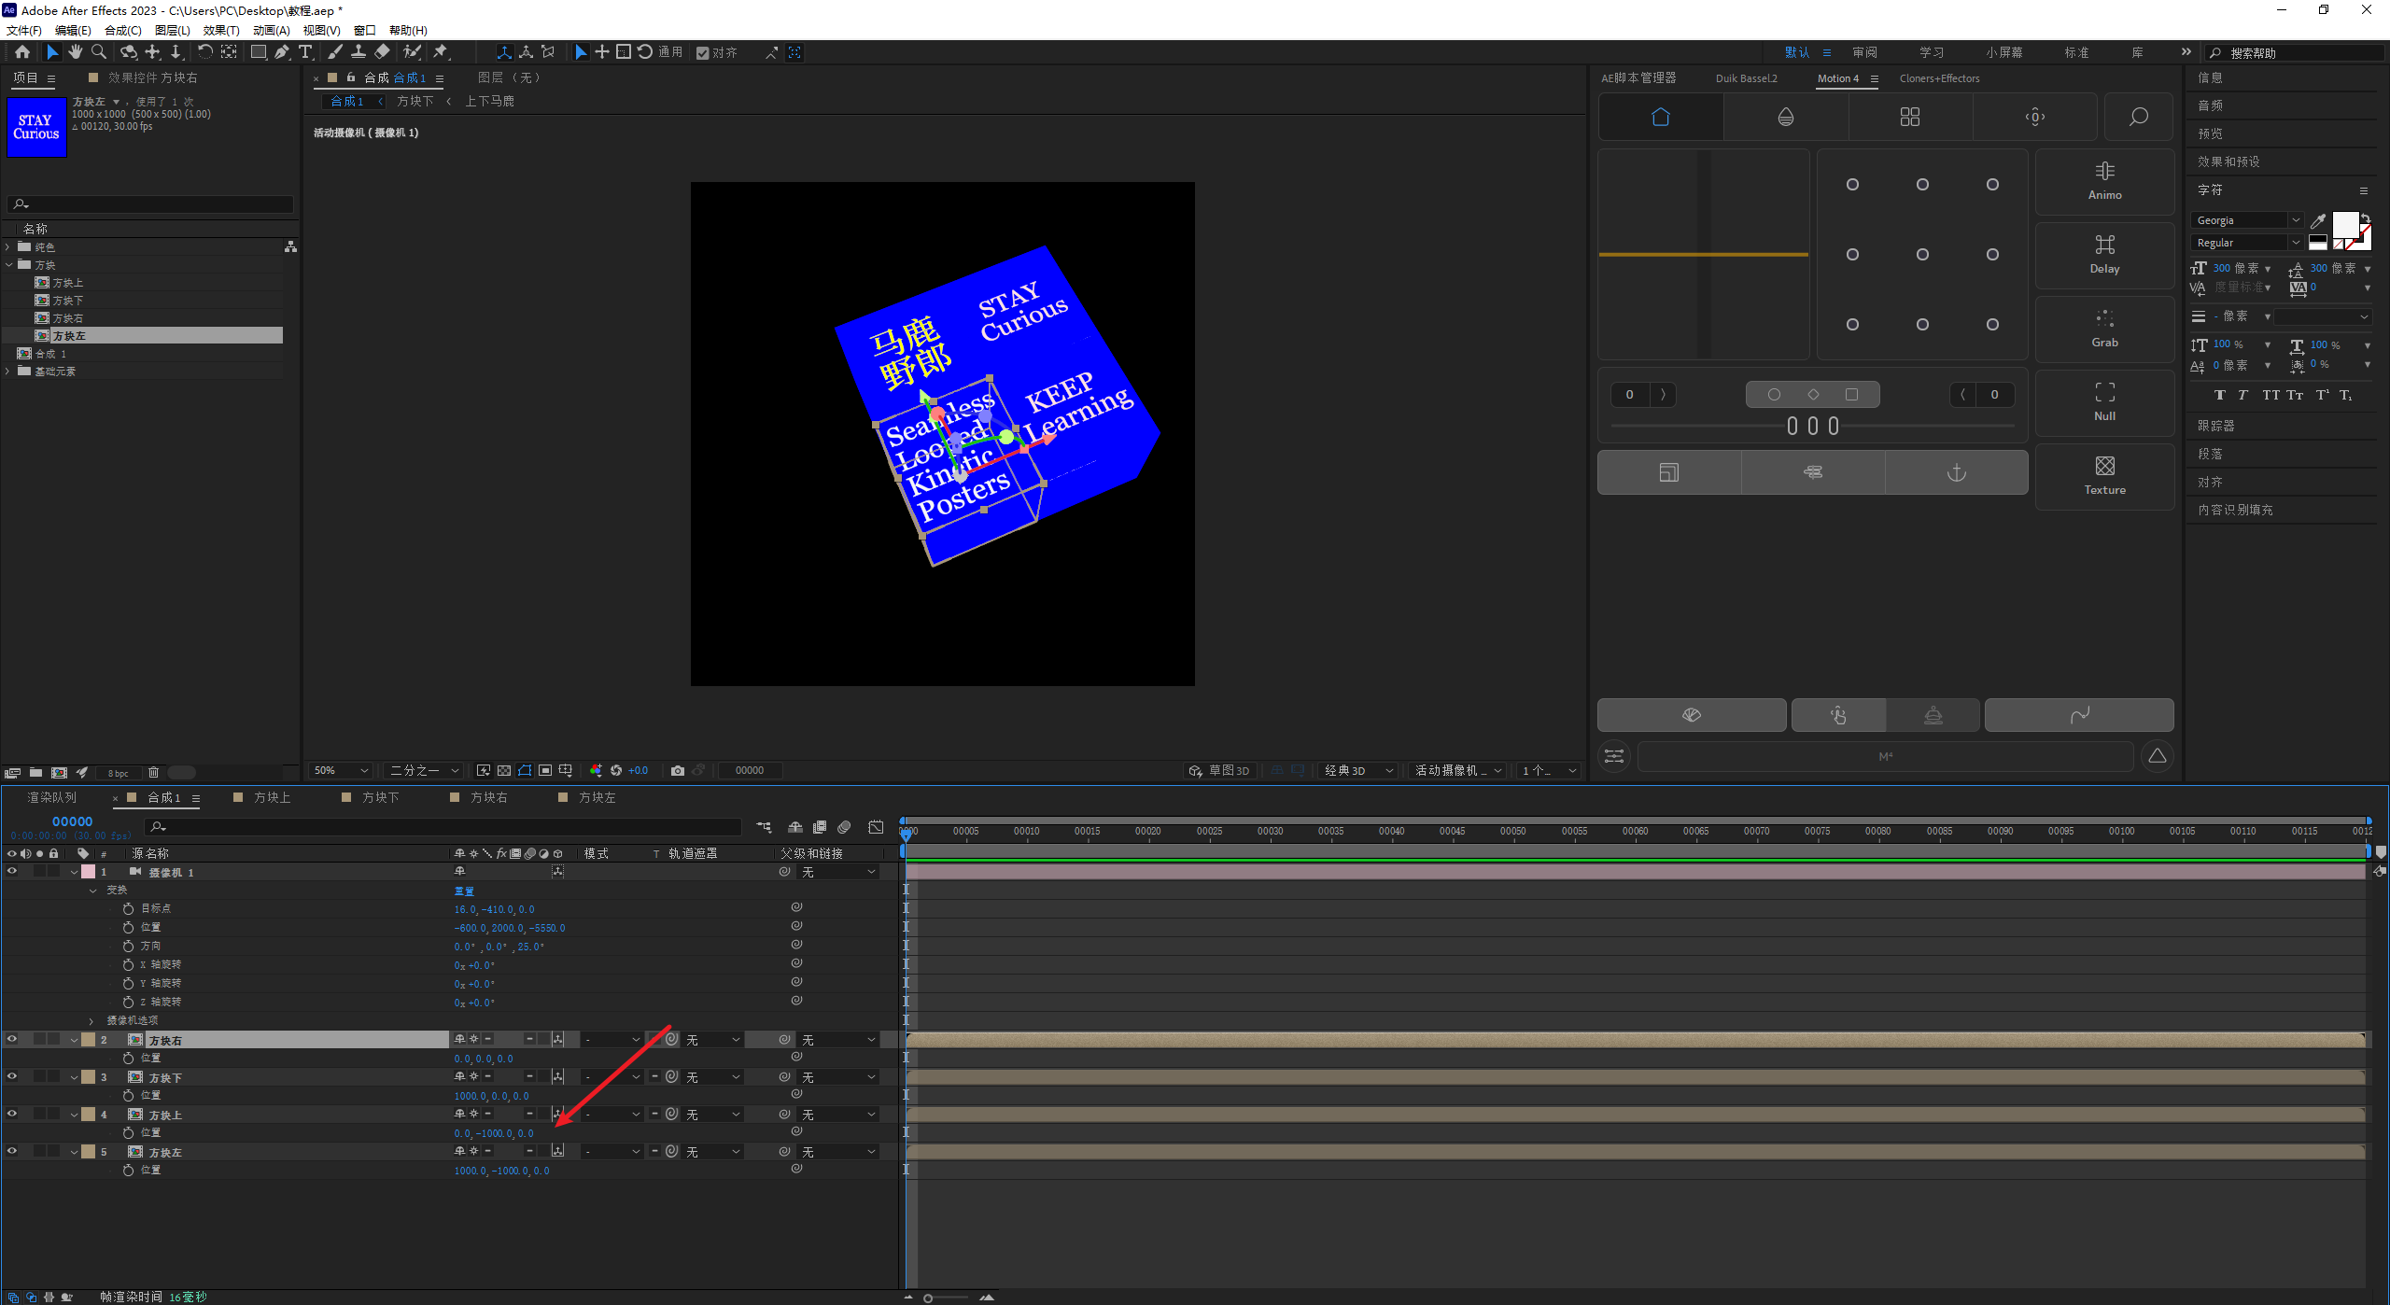Screen dimensions: 2390x1305
Task: Select the Eraser tool
Action: click(x=382, y=52)
